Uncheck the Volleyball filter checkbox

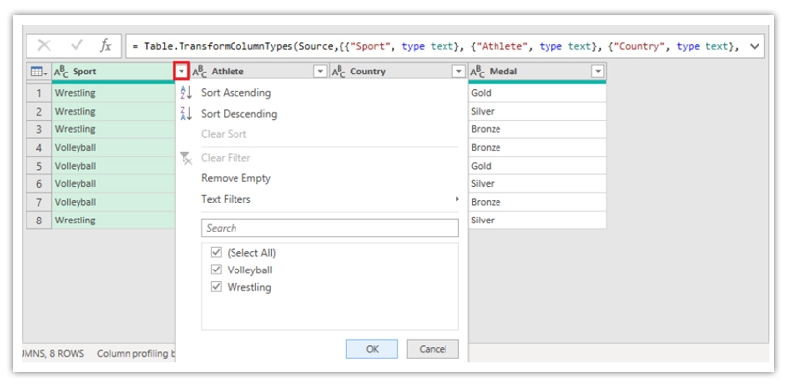point(216,270)
